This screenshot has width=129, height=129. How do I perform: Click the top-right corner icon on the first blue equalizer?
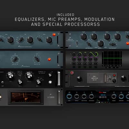(x=58, y=34)
